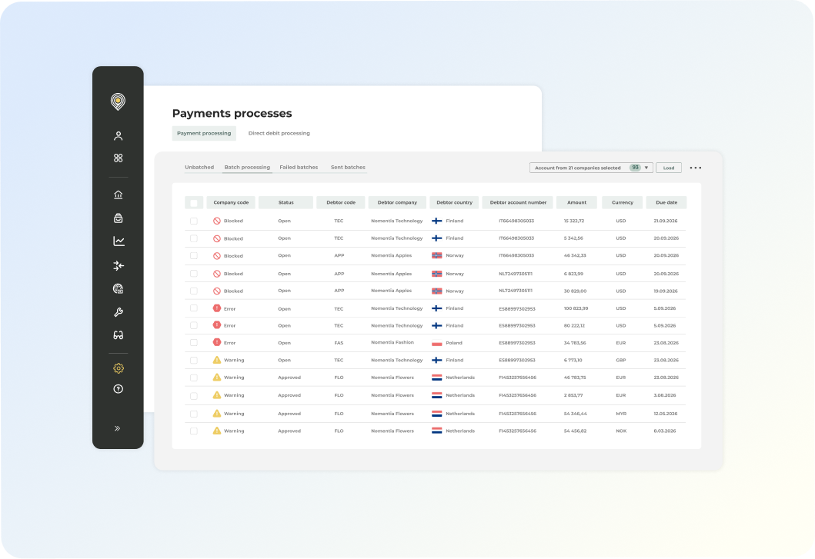Open the yellow gear settings icon
815x559 pixels.
click(119, 368)
